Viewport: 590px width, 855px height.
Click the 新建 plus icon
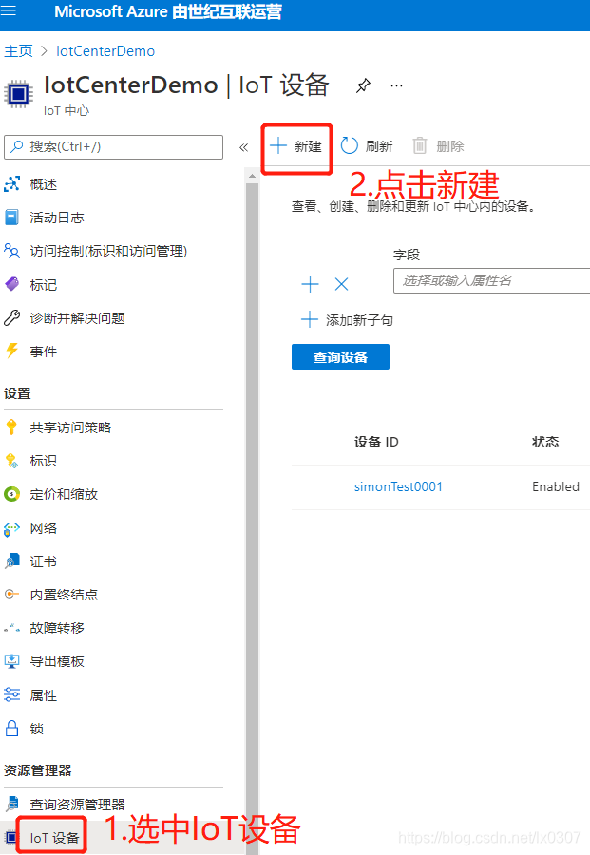[x=278, y=145]
